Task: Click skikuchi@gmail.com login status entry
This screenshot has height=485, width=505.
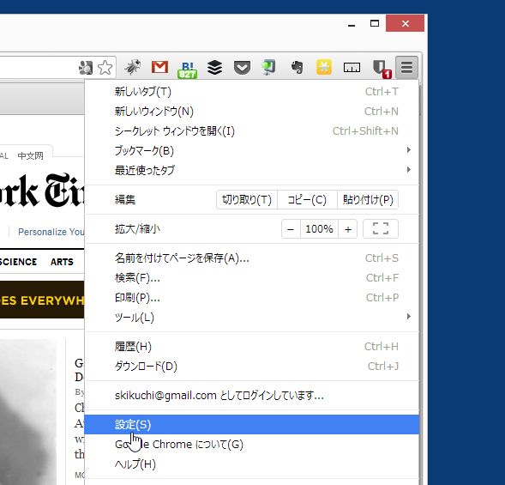Action: [x=252, y=396]
